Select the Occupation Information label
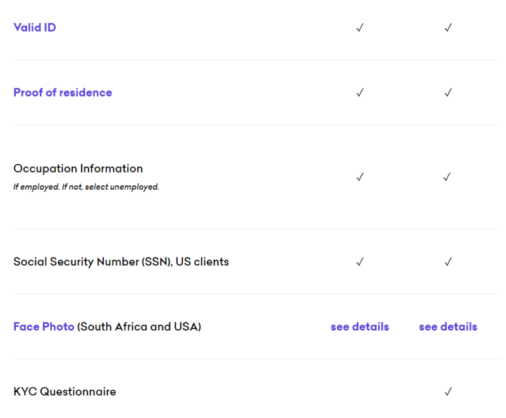The width and height of the screenshot is (506, 418). tap(78, 169)
